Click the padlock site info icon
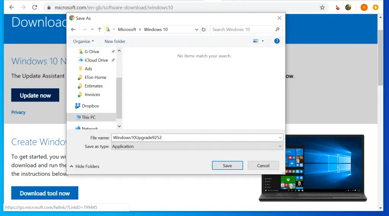 pos(49,8)
